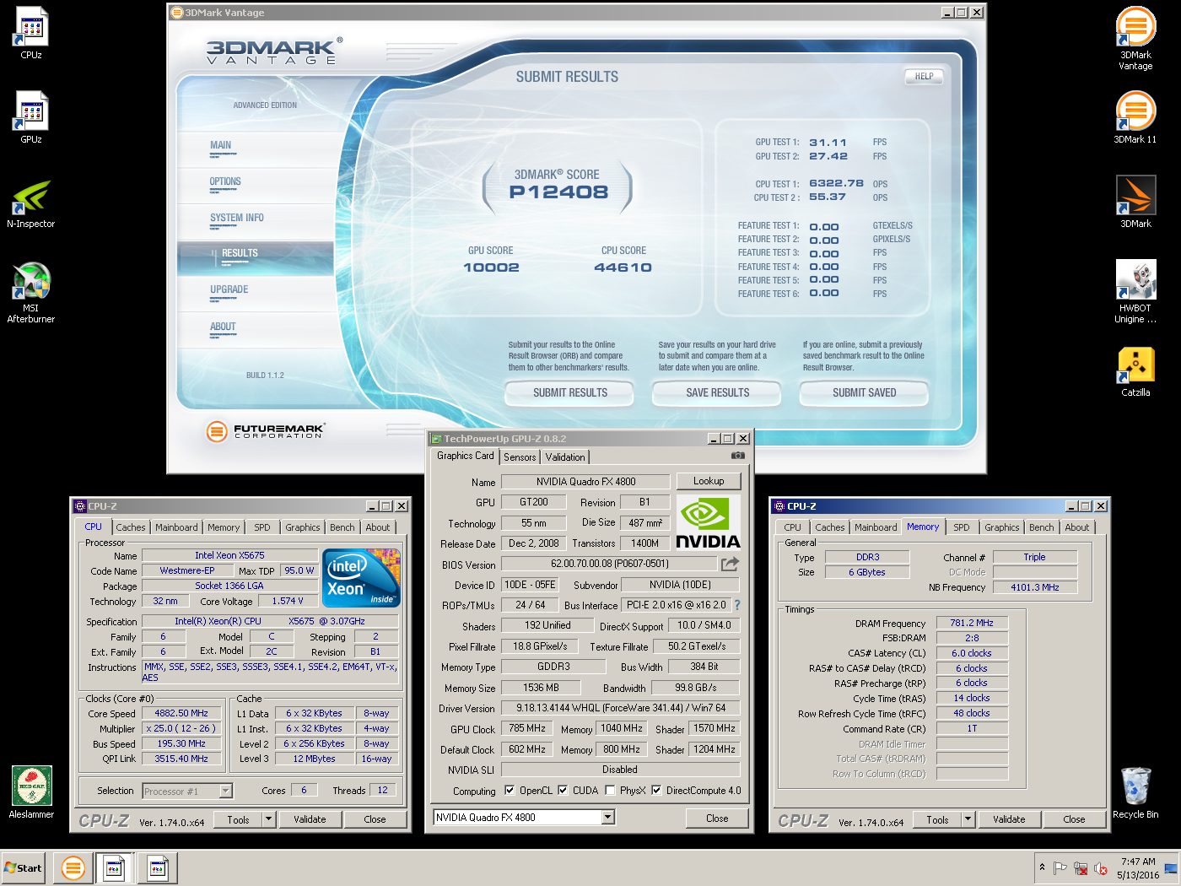Open the Validation tab in GPU-Z
This screenshot has height=886, width=1181.
coord(565,457)
